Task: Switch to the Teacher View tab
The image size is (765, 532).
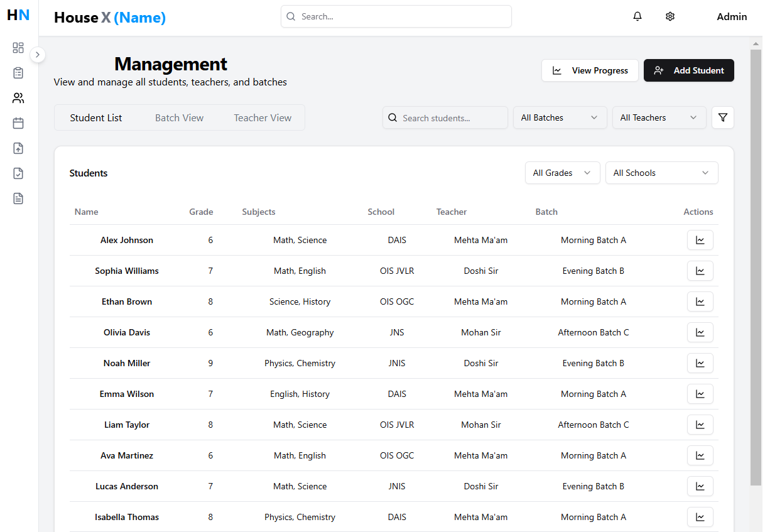Action: click(262, 117)
